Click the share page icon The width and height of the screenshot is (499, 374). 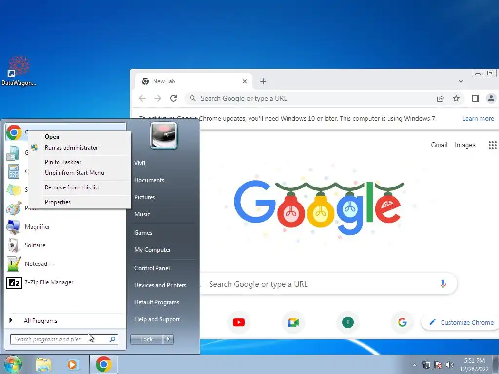[x=441, y=98]
